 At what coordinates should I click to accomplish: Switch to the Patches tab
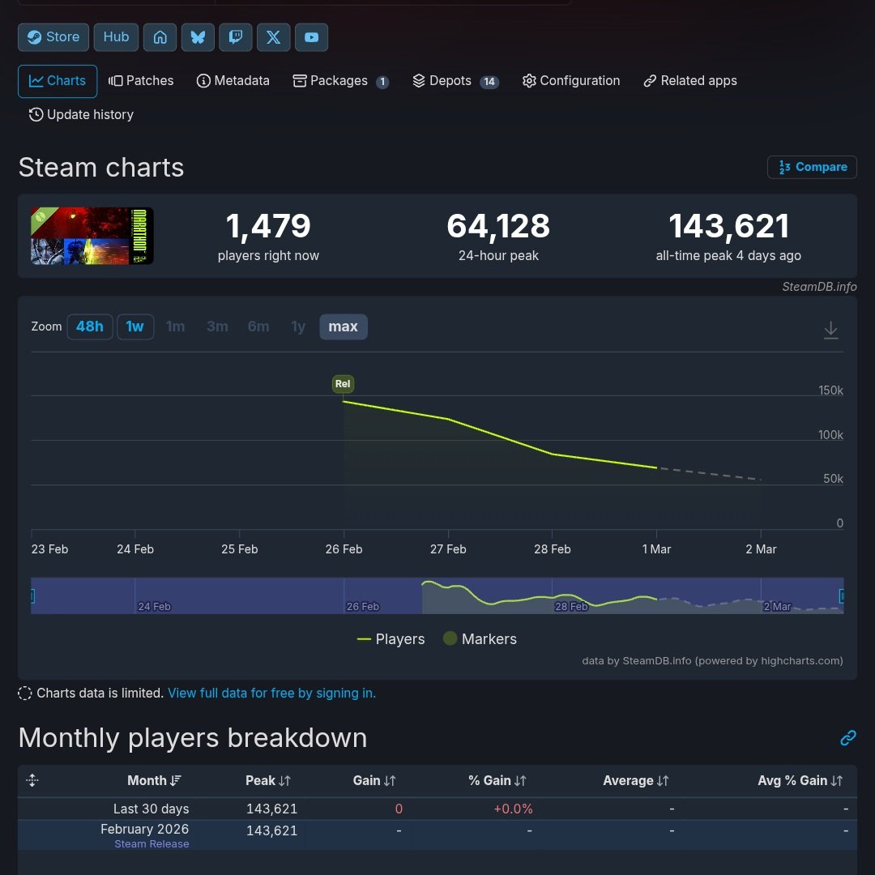(141, 82)
